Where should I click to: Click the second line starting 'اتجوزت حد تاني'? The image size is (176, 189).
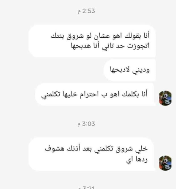(x=110, y=46)
